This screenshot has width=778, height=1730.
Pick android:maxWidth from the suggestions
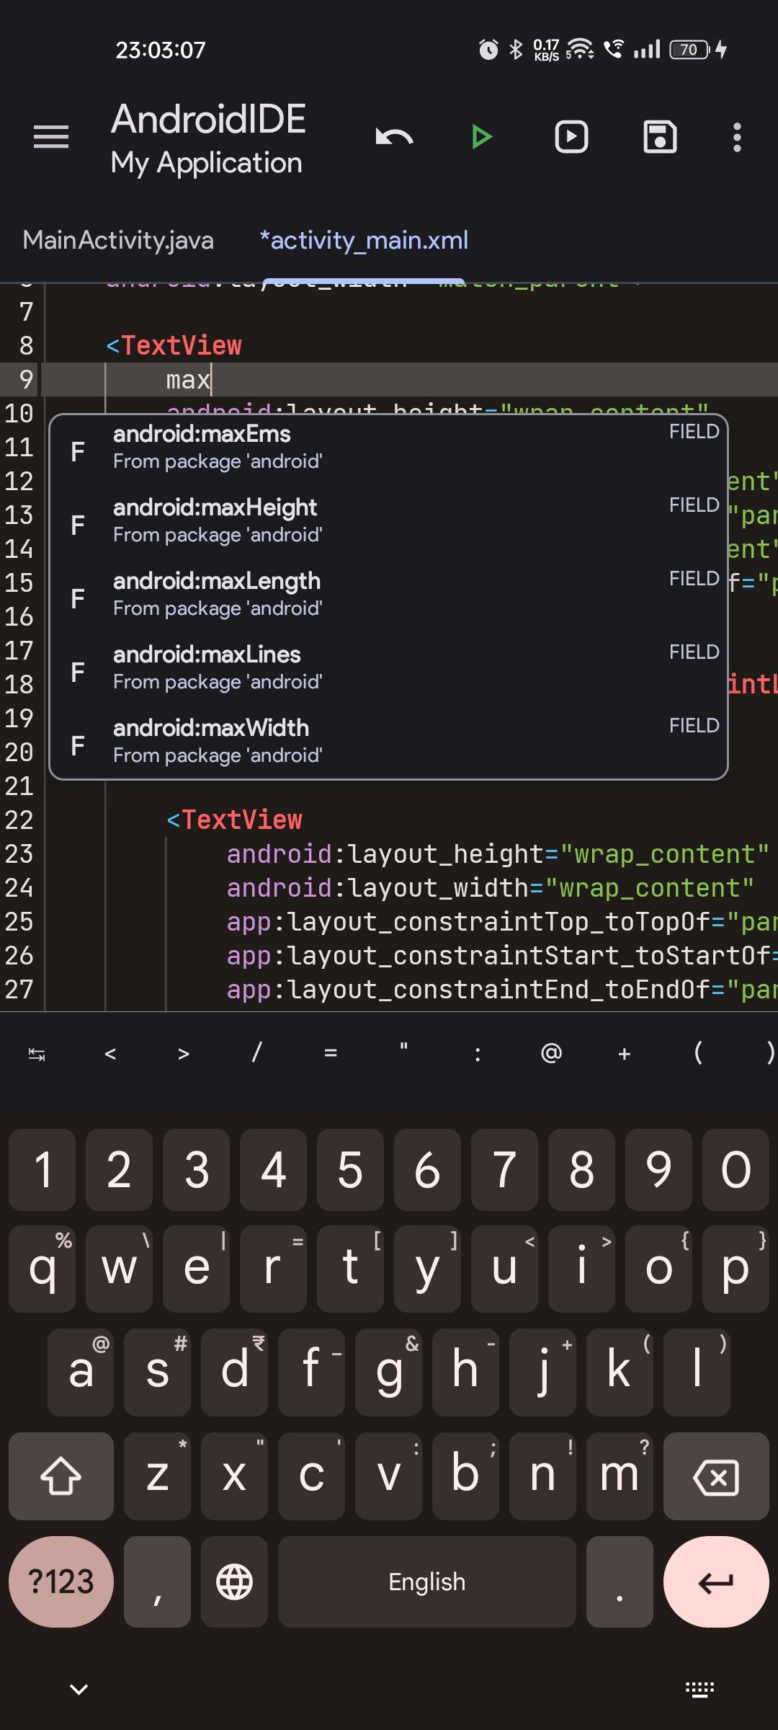click(x=388, y=741)
